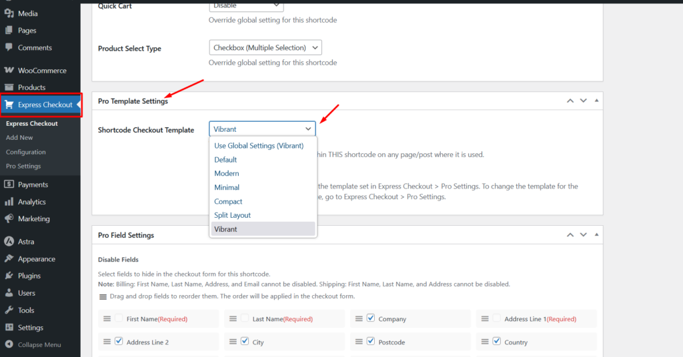Move Pro Field Settings panel down
The image size is (683, 357).
(x=583, y=235)
